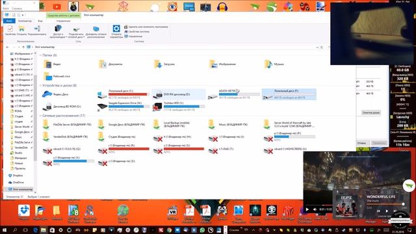416x234 pixels.
Task: Open the Изображения folder in main pane
Action: tap(222, 64)
